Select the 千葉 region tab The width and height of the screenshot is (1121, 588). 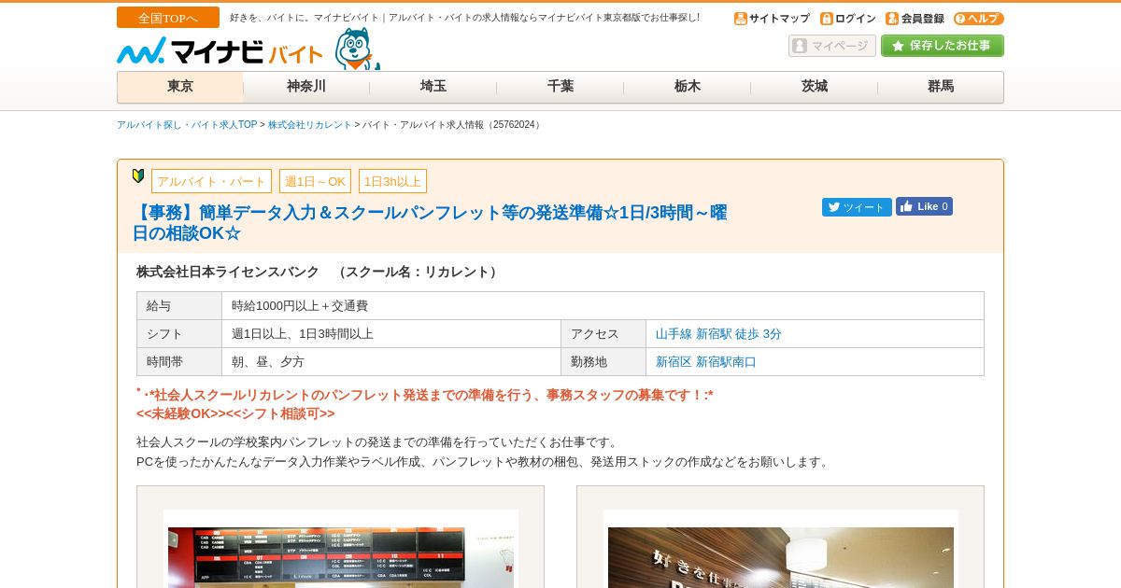click(560, 87)
